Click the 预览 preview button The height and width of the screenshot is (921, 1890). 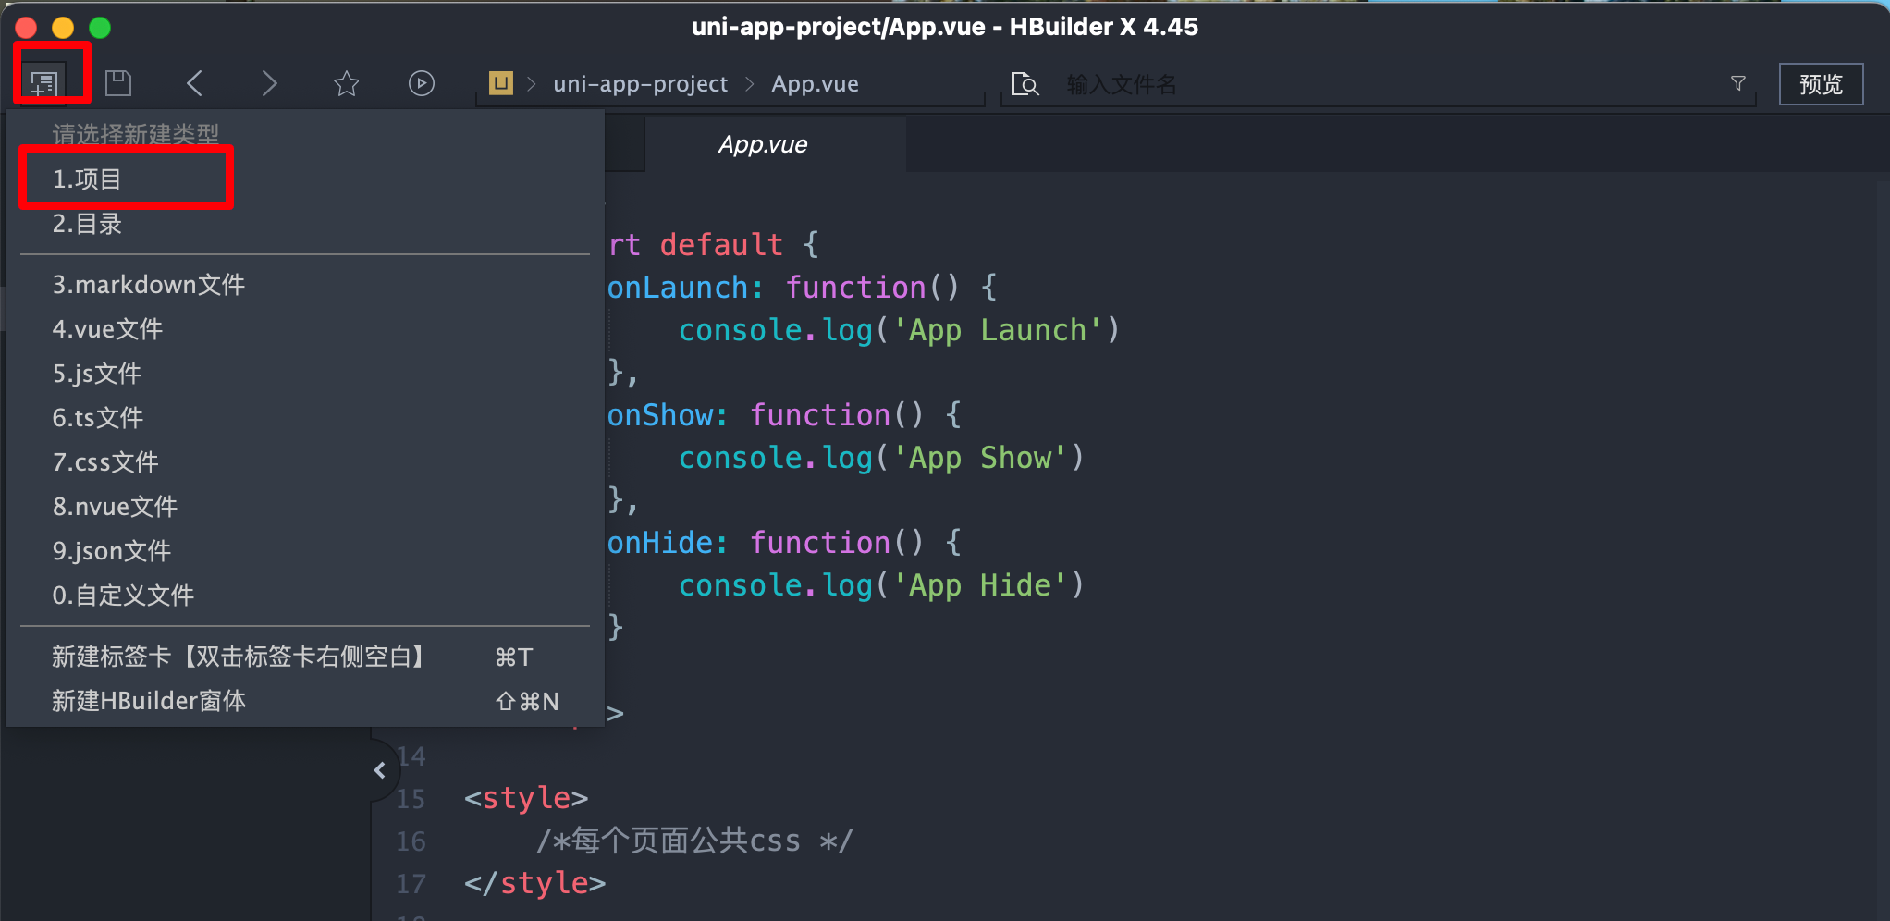tap(1821, 84)
